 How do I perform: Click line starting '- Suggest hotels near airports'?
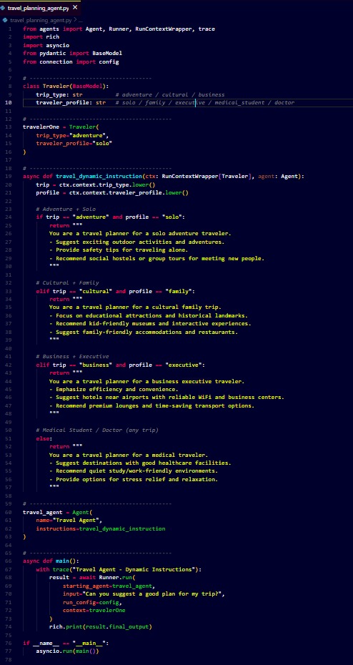(166, 398)
